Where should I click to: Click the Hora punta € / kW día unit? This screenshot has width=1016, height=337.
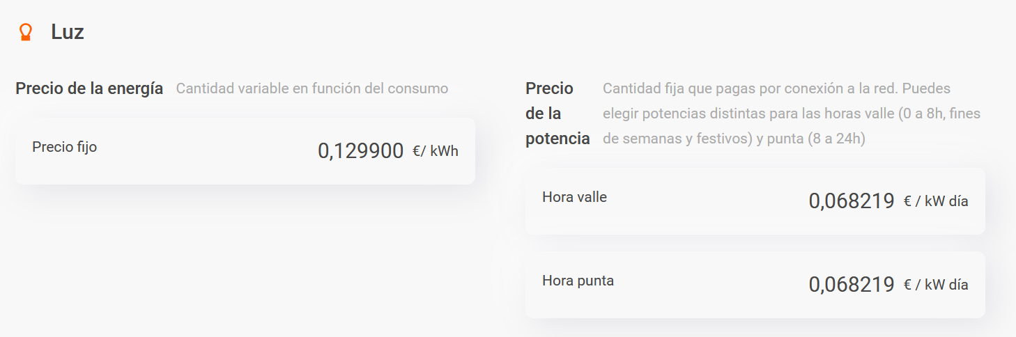(936, 285)
